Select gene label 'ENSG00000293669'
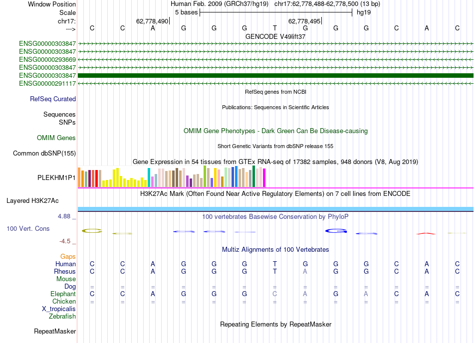The height and width of the screenshot is (343, 474). click(47, 59)
